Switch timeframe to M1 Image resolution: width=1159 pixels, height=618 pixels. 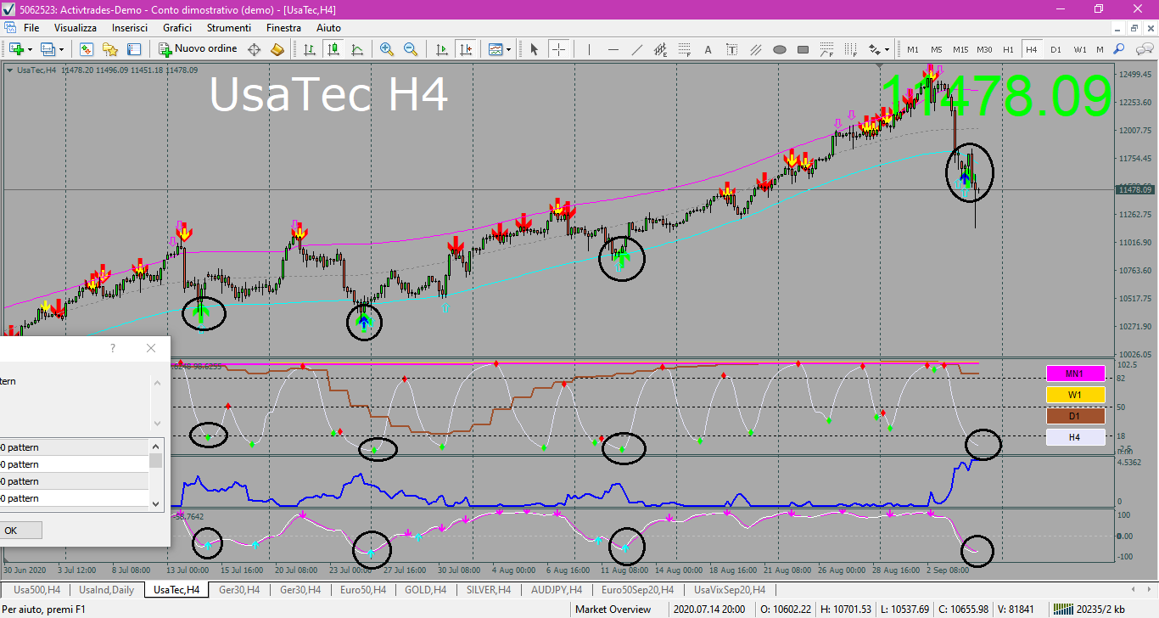(913, 49)
